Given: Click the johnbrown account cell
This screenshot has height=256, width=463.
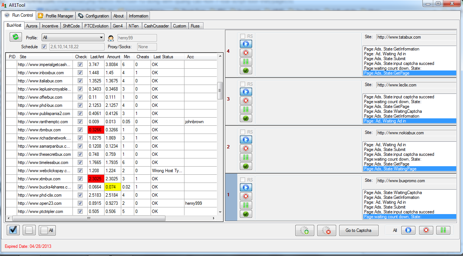Looking at the screenshot, I should pos(200,122).
